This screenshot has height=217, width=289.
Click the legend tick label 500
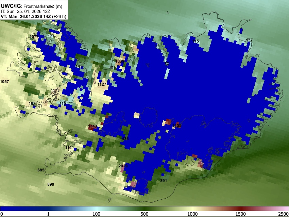click(x=144, y=214)
